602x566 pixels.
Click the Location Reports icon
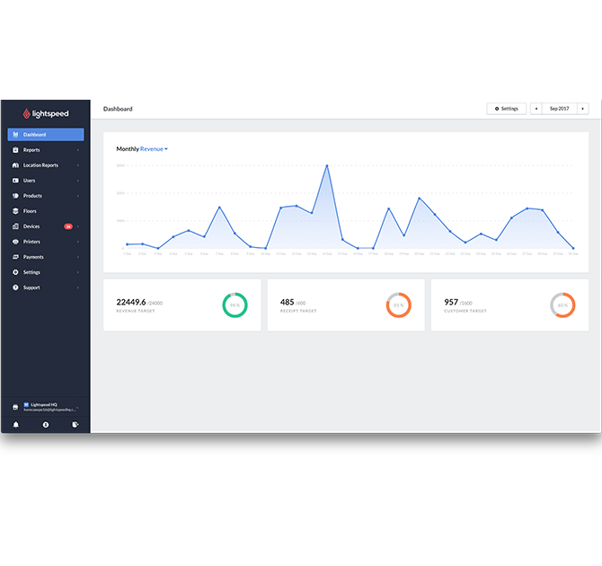(x=15, y=165)
